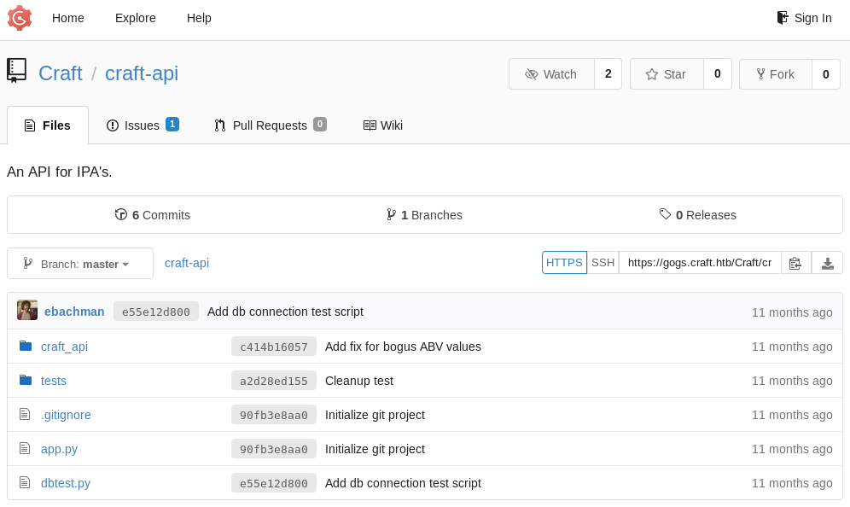The image size is (850, 507).
Task: Click the Pull Requests count badge 0
Action: (320, 124)
